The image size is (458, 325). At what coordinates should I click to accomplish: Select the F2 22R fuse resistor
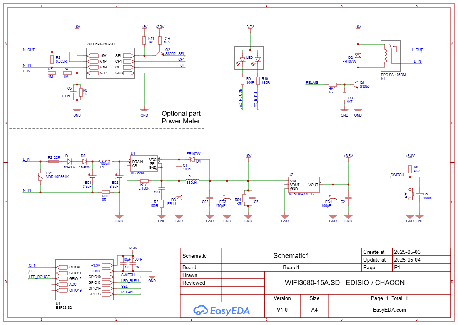coord(54,161)
